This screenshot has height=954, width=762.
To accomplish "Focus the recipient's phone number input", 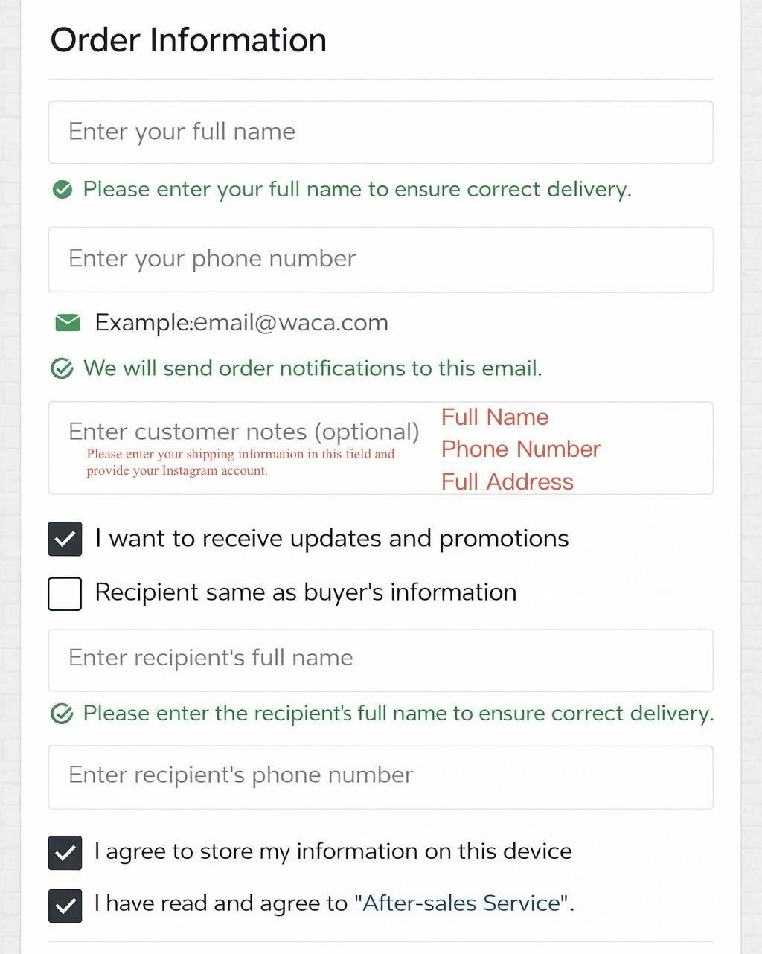I will coord(380,776).
